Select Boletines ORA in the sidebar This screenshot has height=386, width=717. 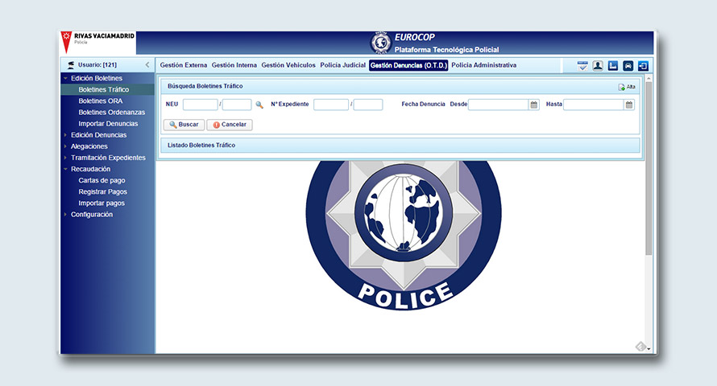(x=101, y=101)
